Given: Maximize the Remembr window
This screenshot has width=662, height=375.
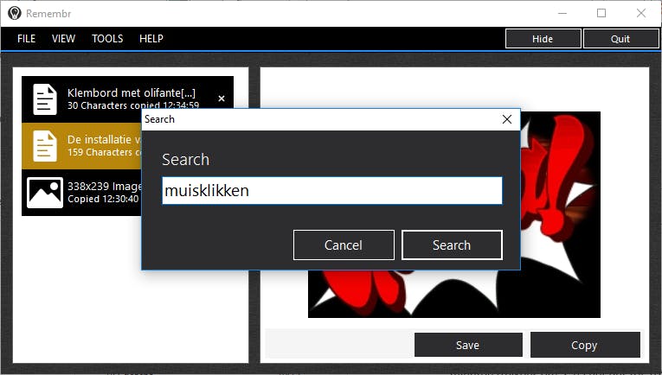Looking at the screenshot, I should [x=601, y=13].
